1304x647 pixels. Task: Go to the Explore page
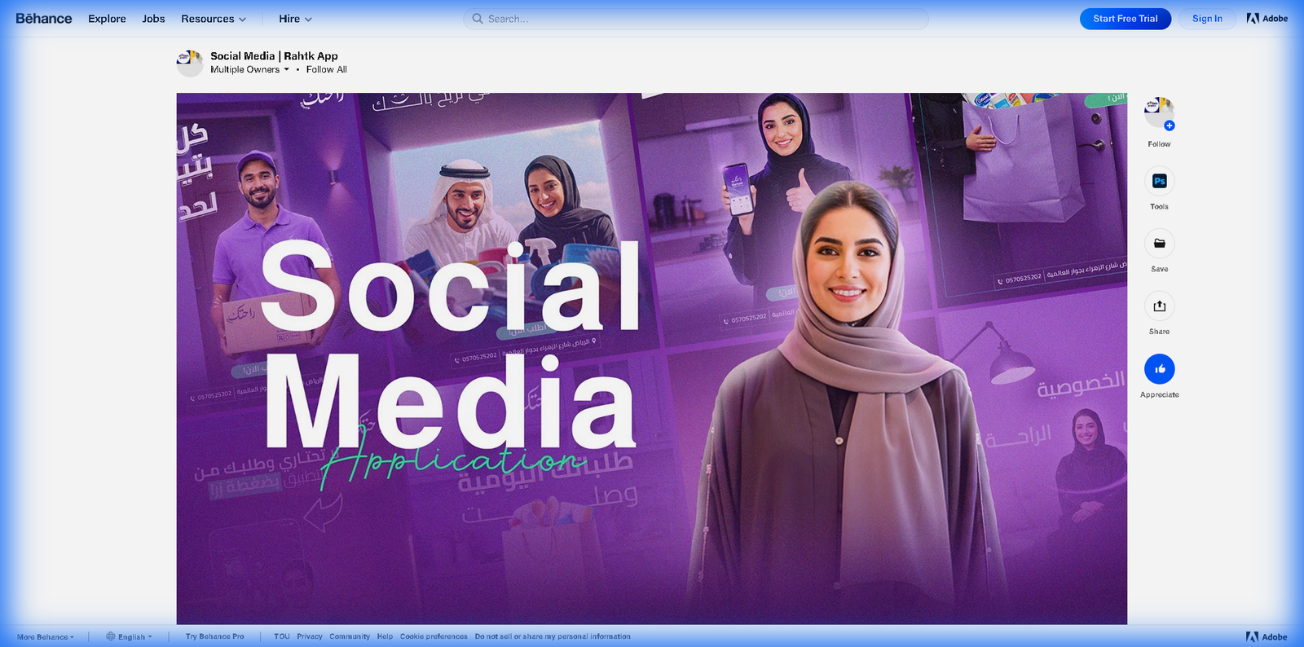point(107,19)
